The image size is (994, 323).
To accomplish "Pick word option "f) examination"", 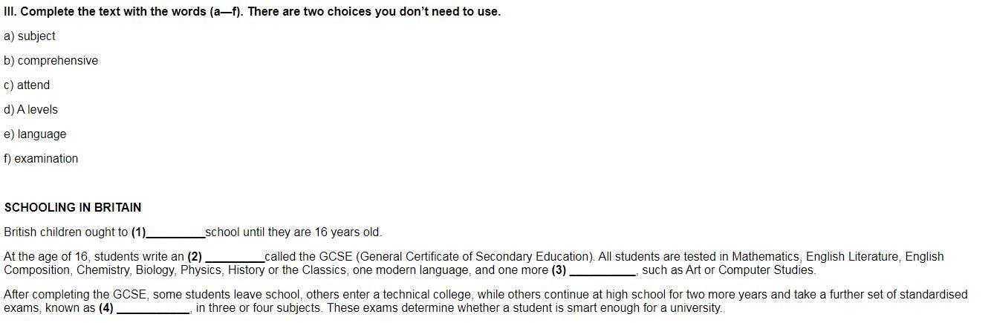I will tap(41, 159).
